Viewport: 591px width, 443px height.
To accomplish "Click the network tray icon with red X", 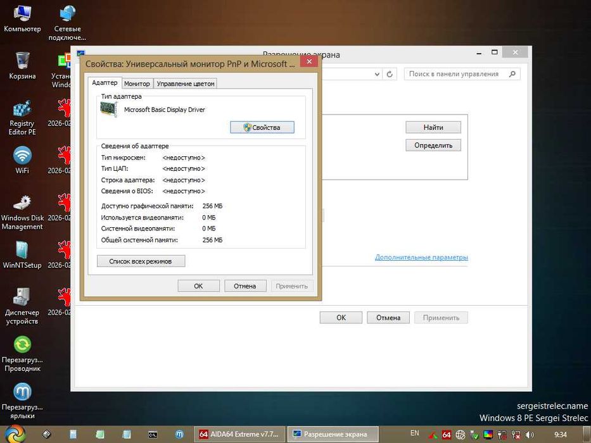I will [x=516, y=435].
